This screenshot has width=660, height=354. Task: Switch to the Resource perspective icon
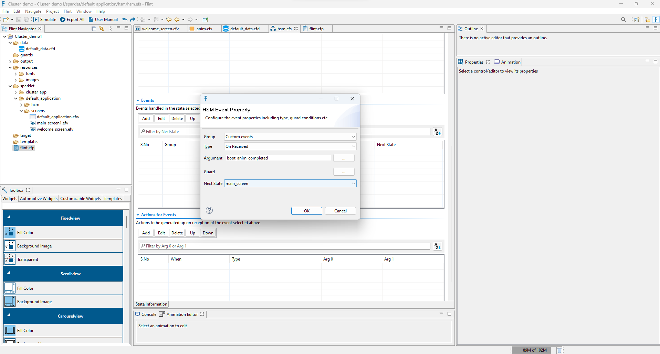coord(648,20)
